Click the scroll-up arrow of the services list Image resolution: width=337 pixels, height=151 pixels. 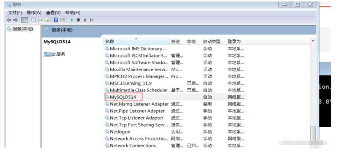(313, 41)
